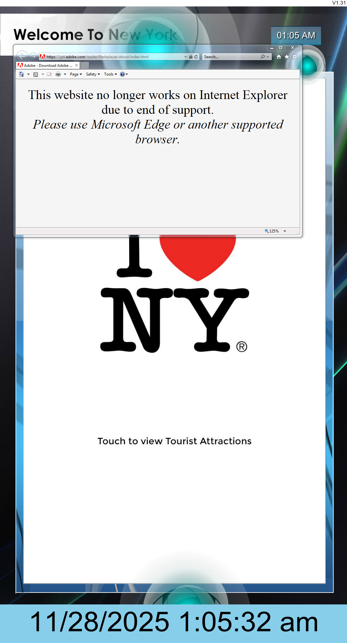Open Favorites with the star icon
Viewport: 347px width, 643px height.
pos(287,57)
